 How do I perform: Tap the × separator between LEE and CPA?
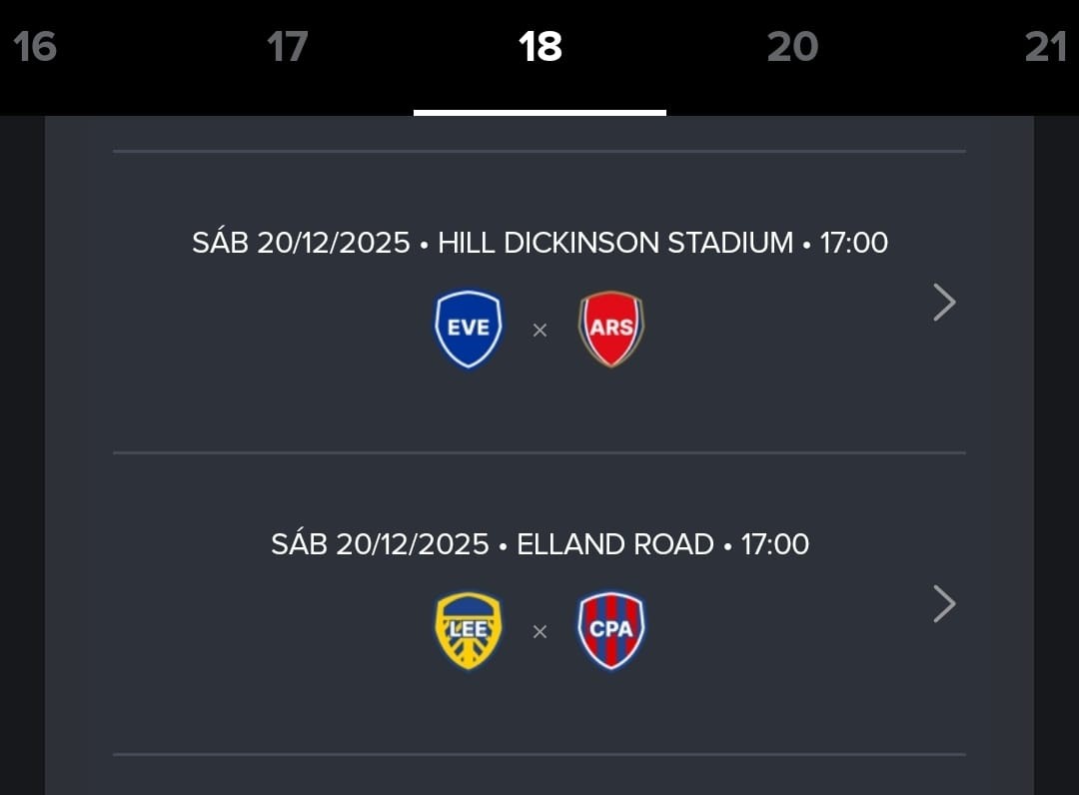539,631
